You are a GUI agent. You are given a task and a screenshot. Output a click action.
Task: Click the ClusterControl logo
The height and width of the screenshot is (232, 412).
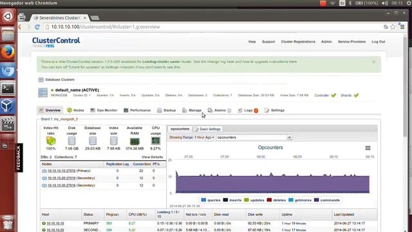(56, 42)
